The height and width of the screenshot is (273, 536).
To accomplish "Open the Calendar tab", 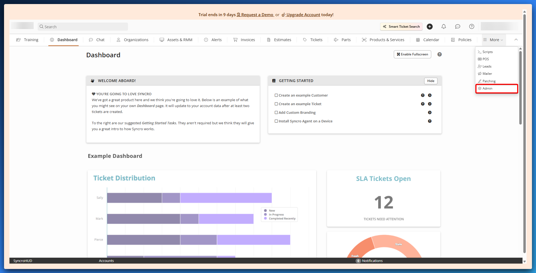I will pos(427,40).
